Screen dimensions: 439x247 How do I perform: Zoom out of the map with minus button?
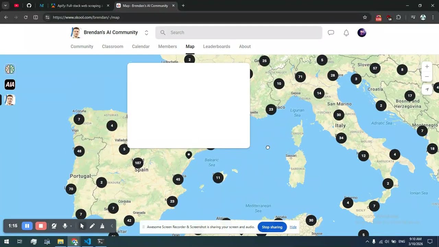coord(427,77)
